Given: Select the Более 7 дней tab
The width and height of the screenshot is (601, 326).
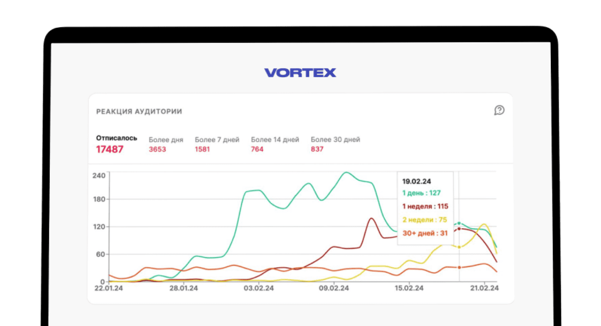Looking at the screenshot, I should 217,145.
